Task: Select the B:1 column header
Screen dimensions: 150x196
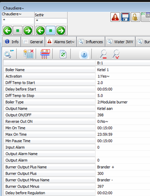Action: (123, 63)
